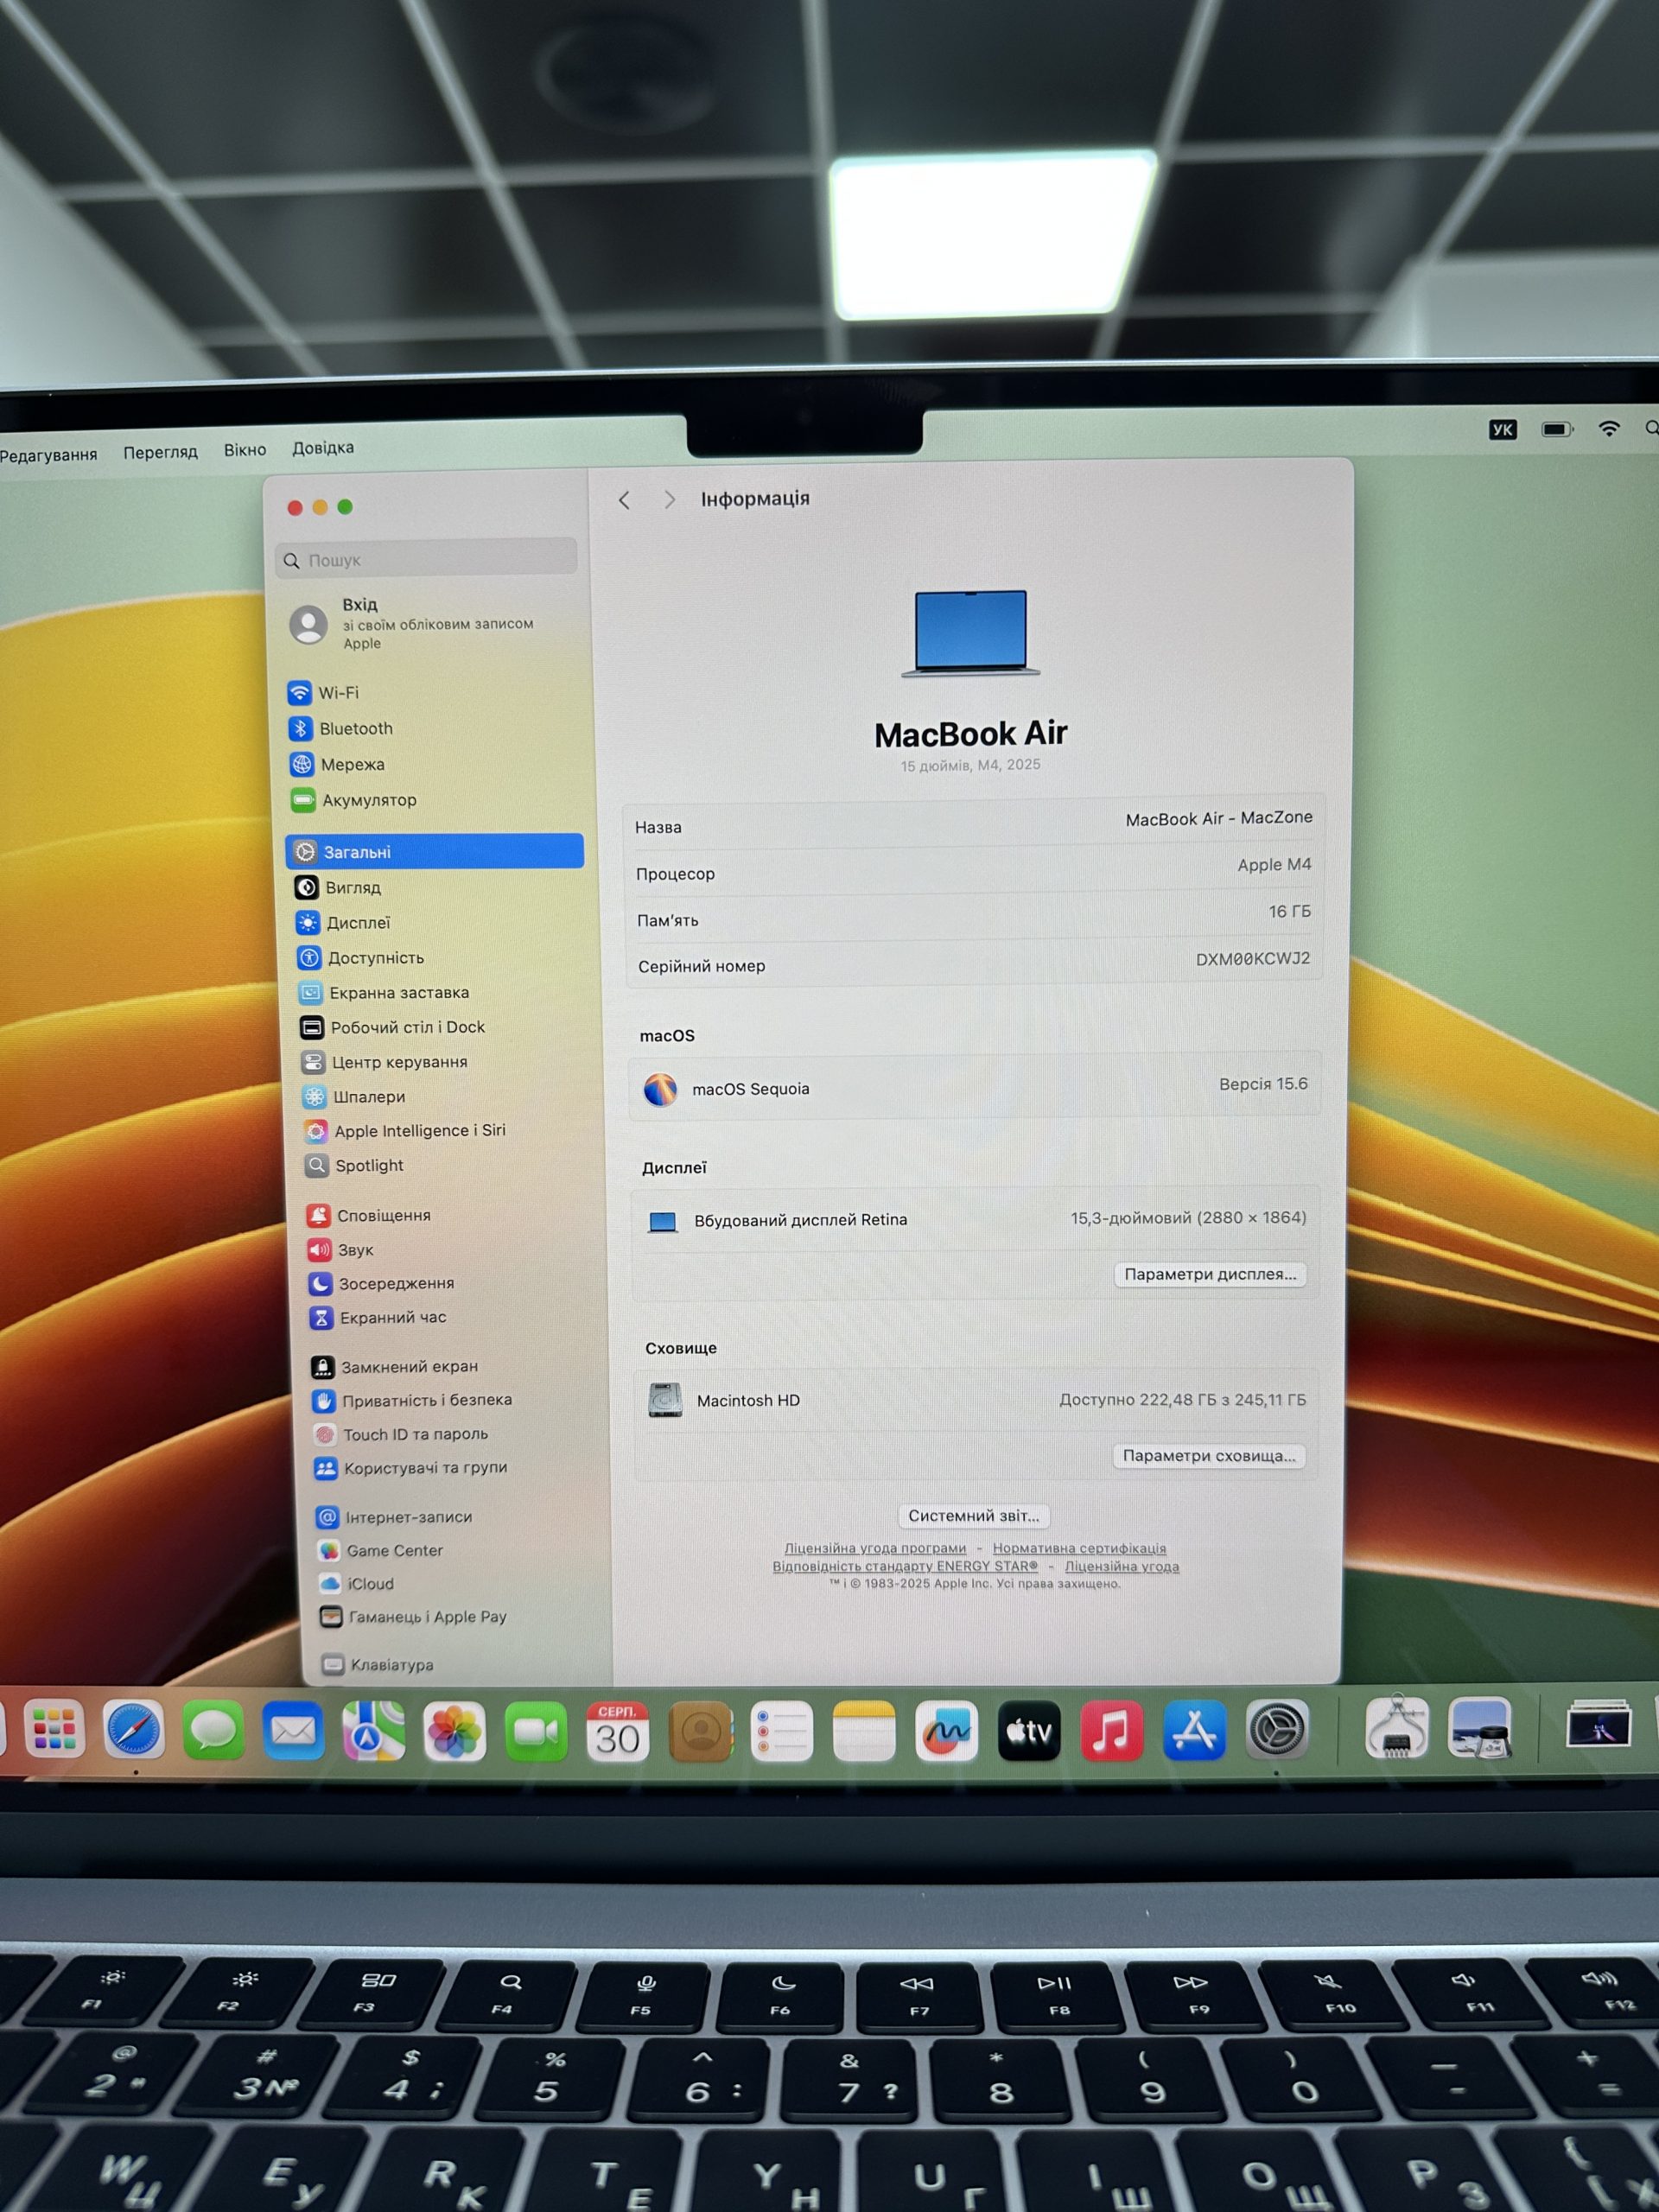1659x2212 pixels.
Task: Select Touch ID та пароль
Action: 402,1434
